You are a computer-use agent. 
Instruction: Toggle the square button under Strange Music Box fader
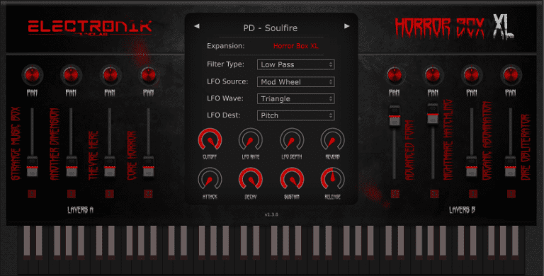(x=32, y=193)
